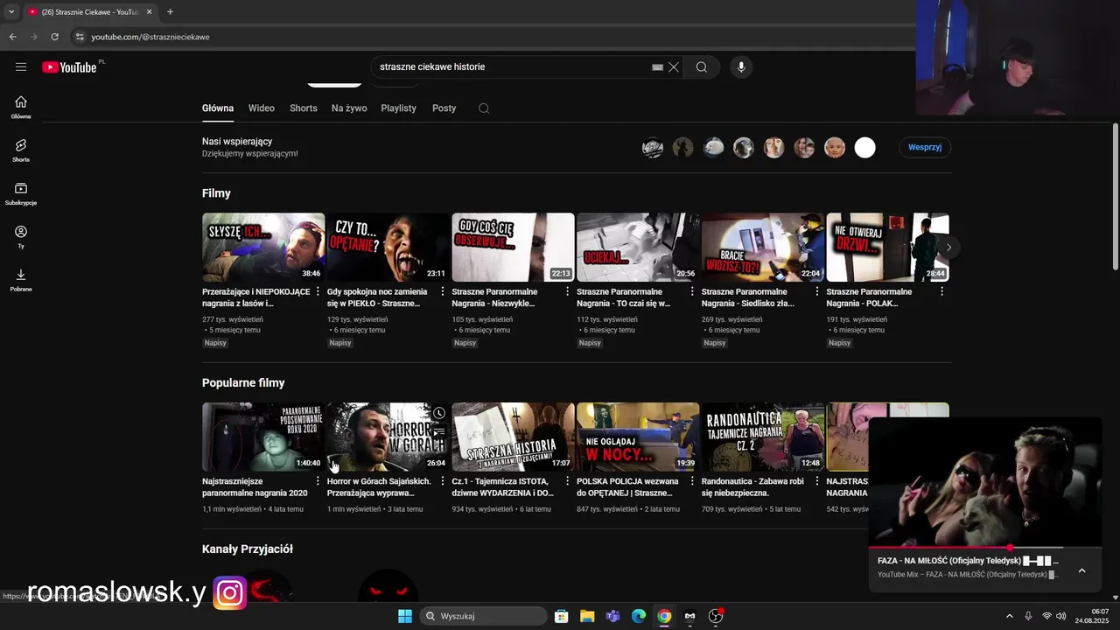1120x630 pixels.
Task: Play the UCIEKAJ thumbnail video
Action: (638, 248)
